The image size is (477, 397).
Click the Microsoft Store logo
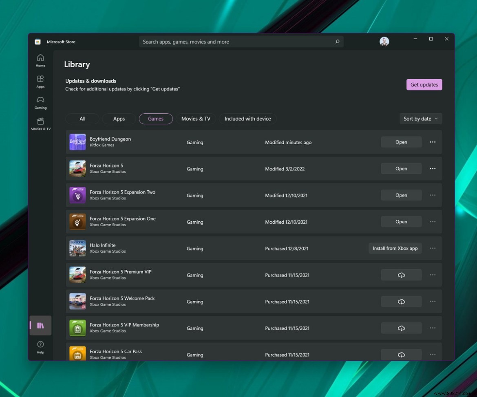38,42
